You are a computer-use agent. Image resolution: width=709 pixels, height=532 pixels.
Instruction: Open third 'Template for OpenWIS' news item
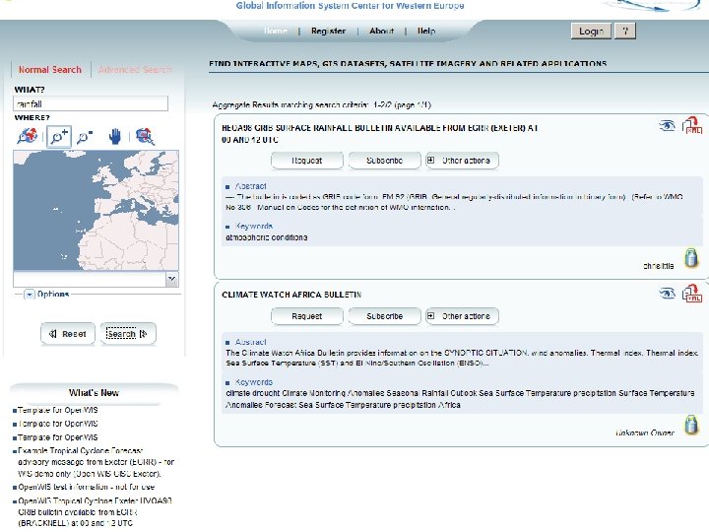click(57, 437)
